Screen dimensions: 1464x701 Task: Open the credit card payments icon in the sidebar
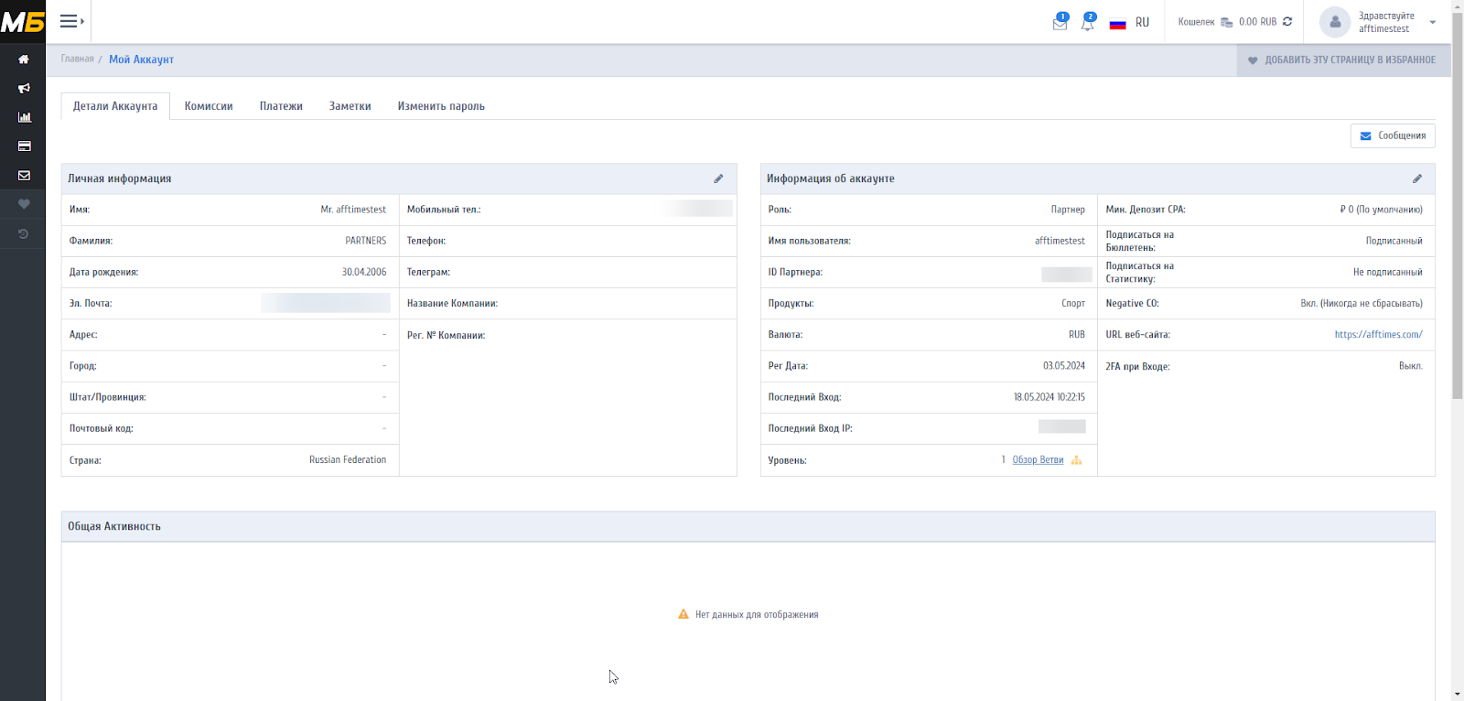click(x=24, y=146)
